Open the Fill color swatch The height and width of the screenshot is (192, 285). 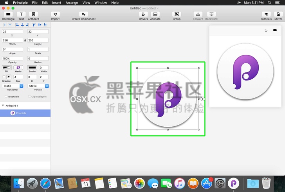[x=7, y=68]
